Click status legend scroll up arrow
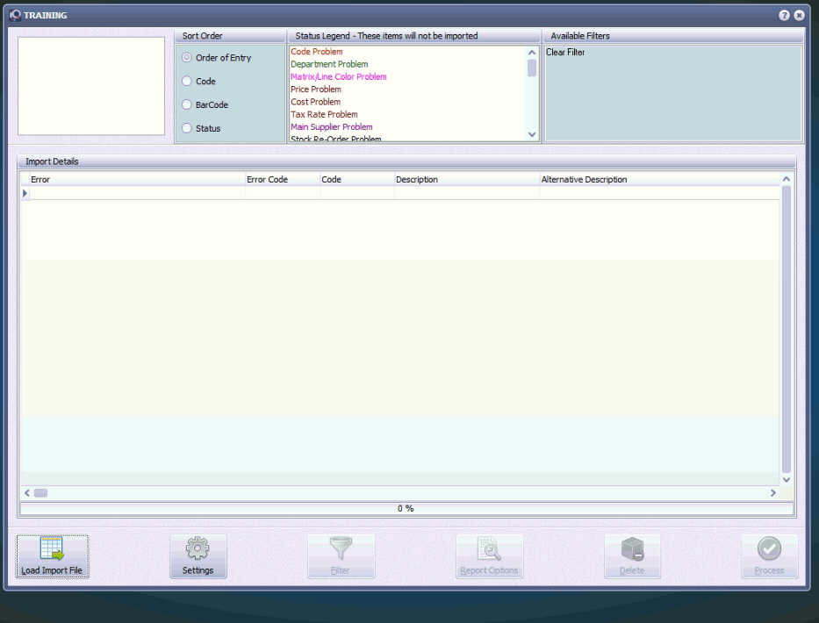819x623 pixels. (x=532, y=53)
